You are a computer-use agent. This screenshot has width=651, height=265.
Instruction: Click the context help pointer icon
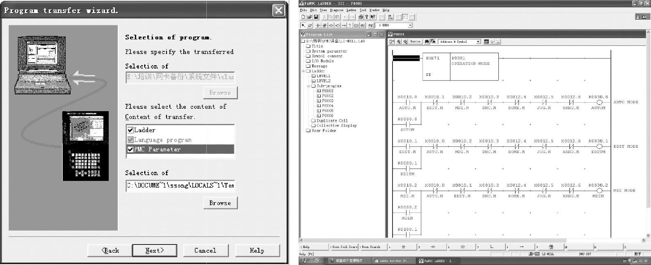pyautogui.click(x=373, y=17)
